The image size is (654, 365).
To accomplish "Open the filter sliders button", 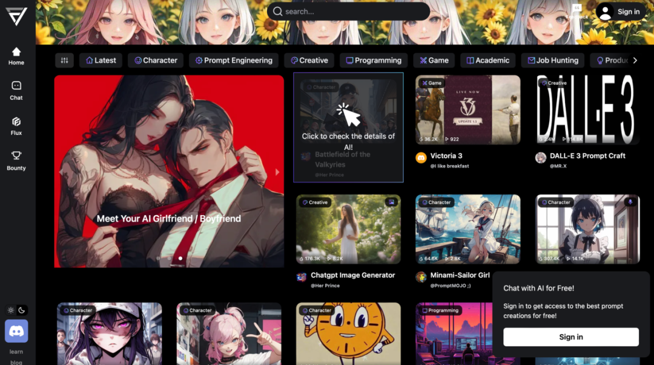I will (x=64, y=60).
